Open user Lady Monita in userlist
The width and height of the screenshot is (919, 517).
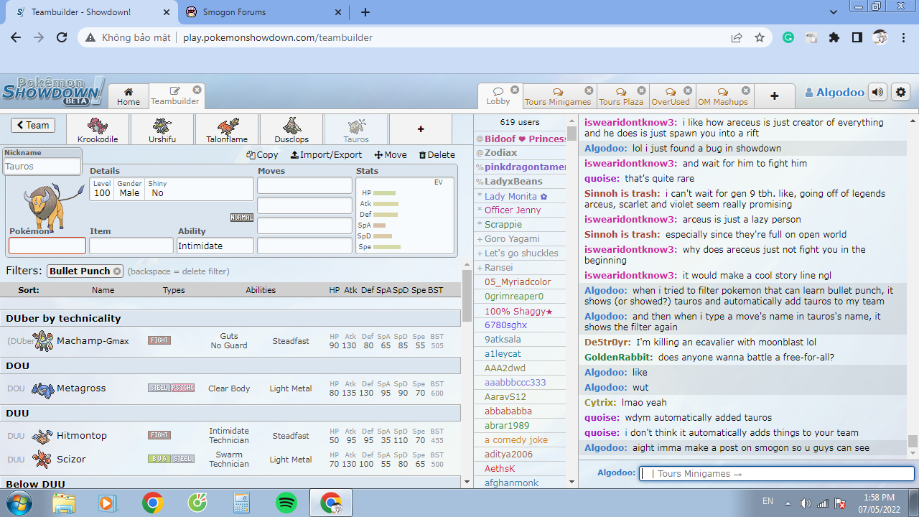[521, 196]
